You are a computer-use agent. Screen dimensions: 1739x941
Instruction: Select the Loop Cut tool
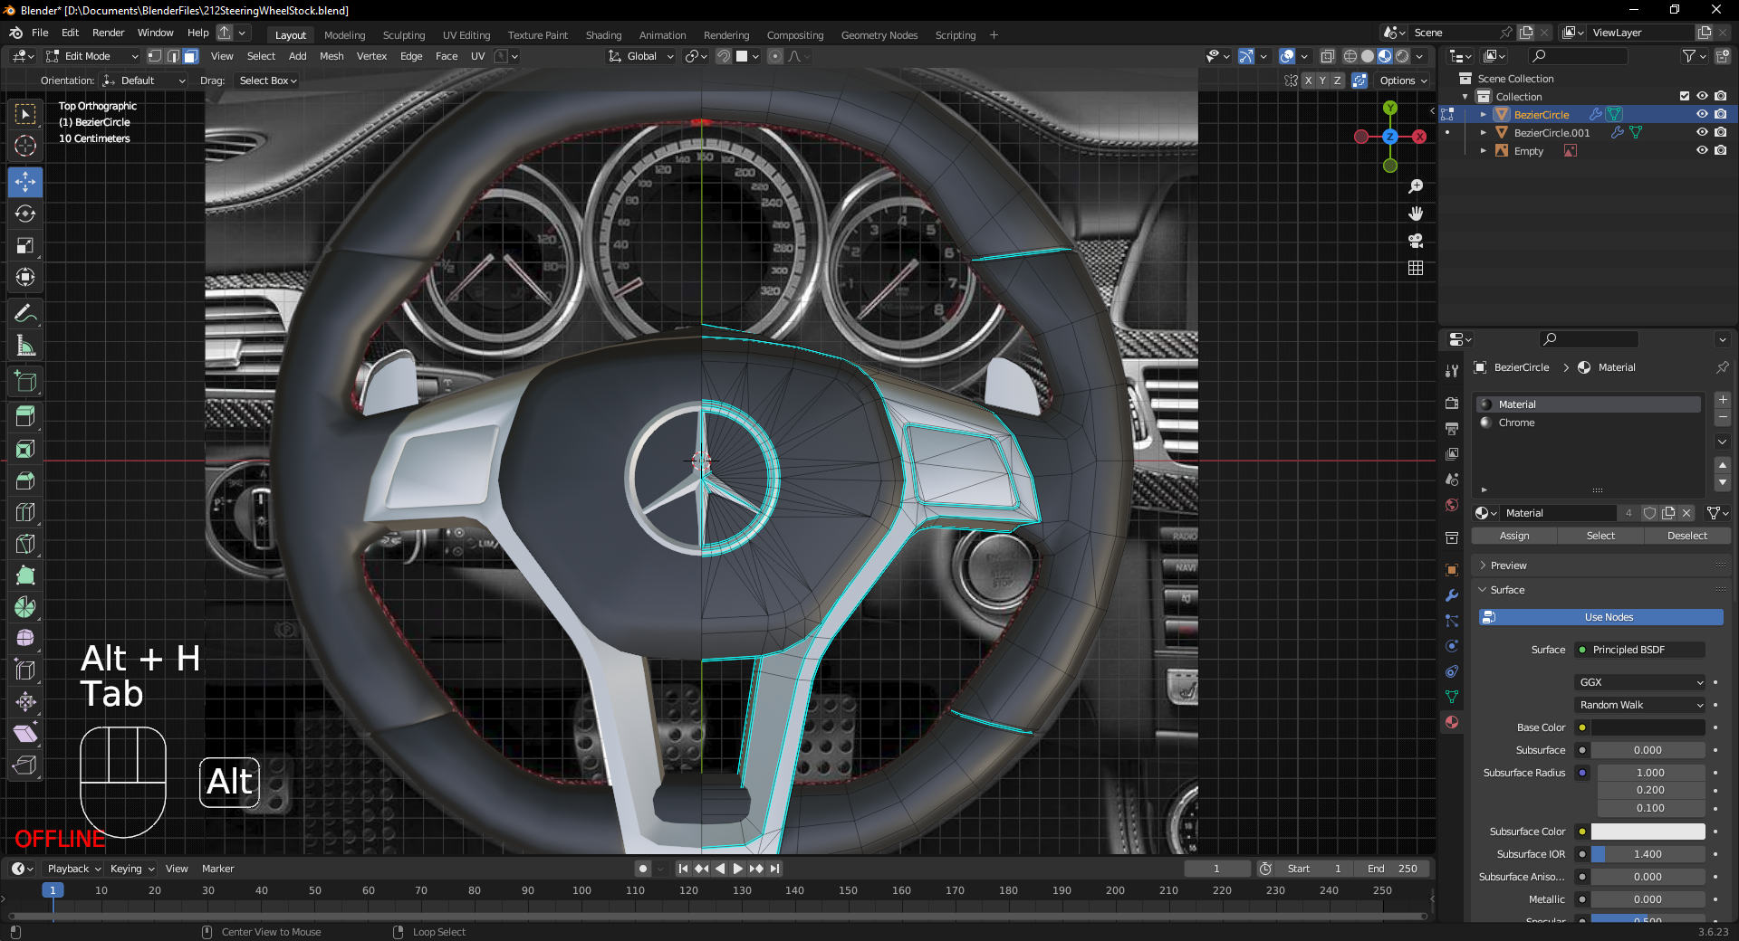pyautogui.click(x=25, y=512)
